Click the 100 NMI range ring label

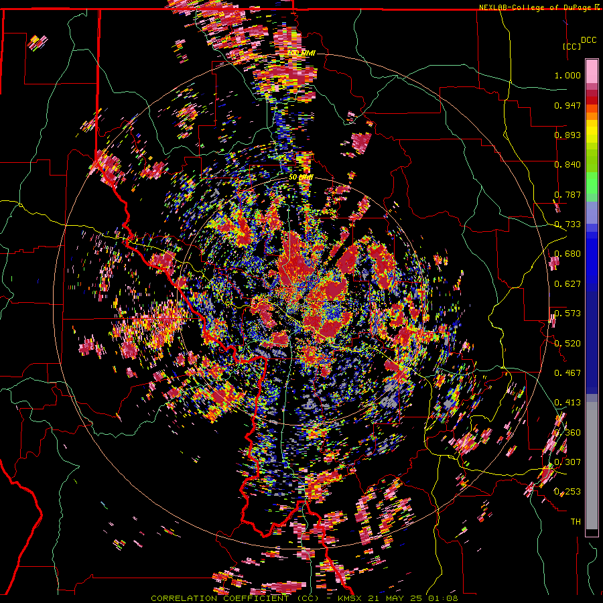pos(301,53)
